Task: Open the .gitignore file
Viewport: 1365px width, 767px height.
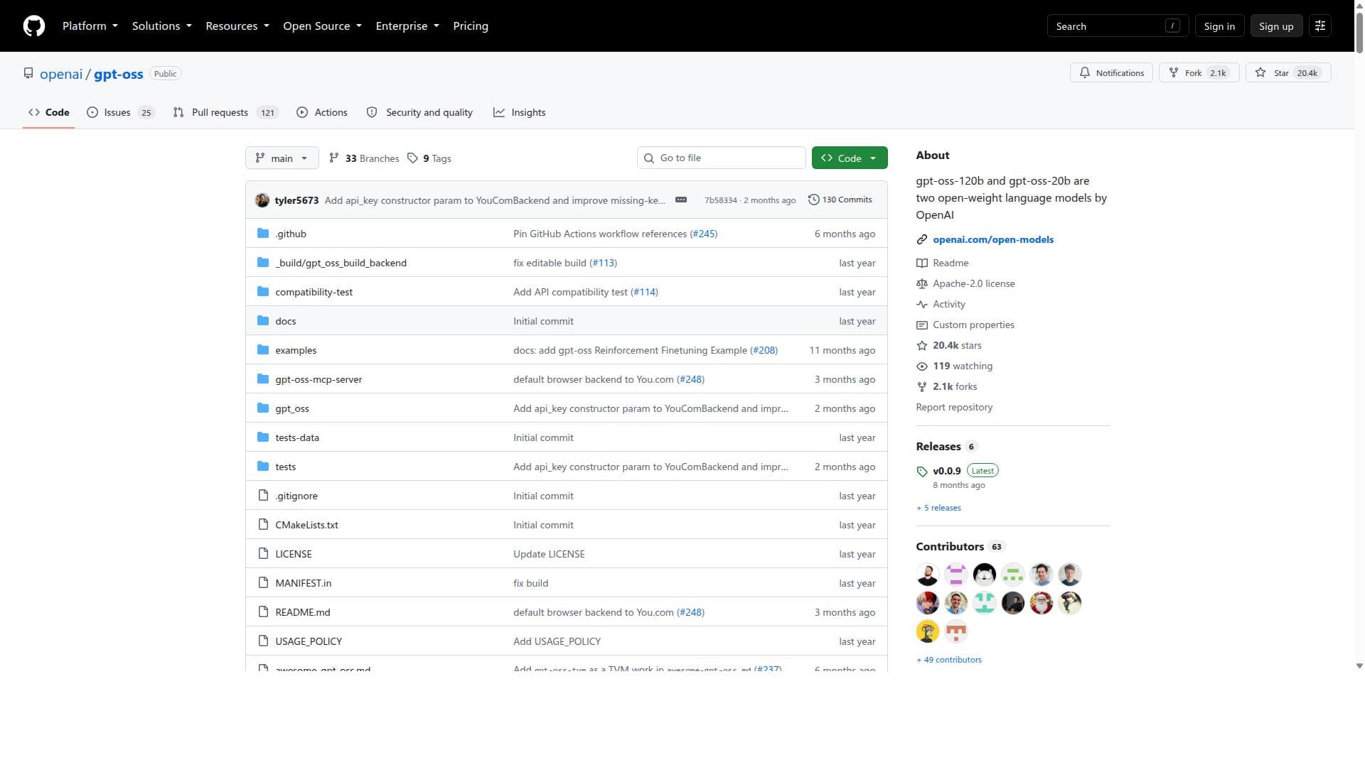Action: (296, 496)
